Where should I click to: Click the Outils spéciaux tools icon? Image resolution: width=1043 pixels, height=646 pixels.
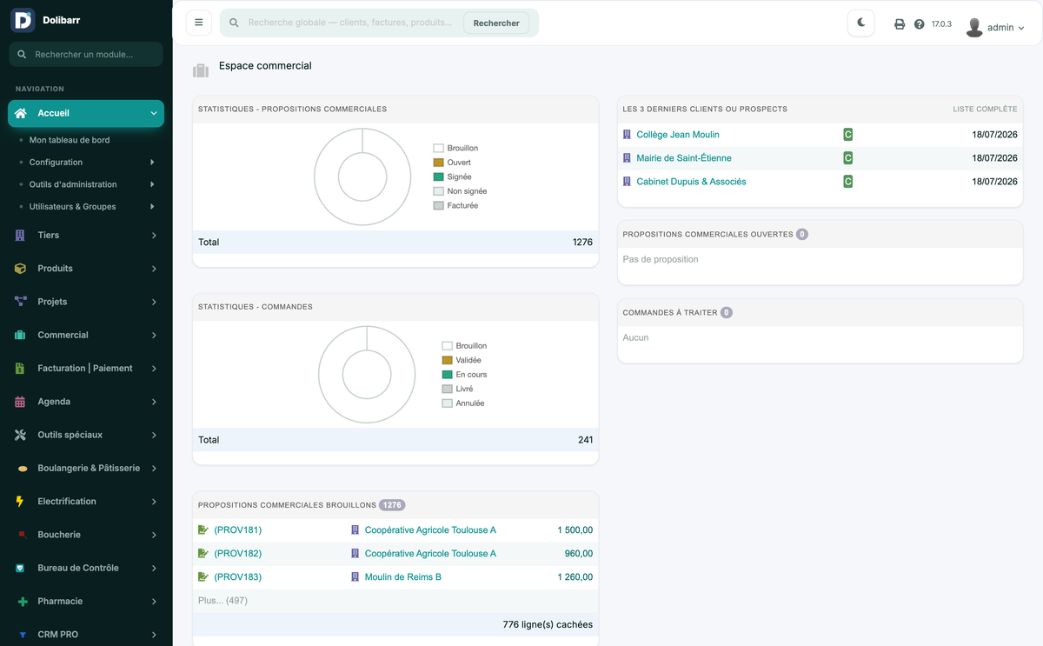(21, 435)
